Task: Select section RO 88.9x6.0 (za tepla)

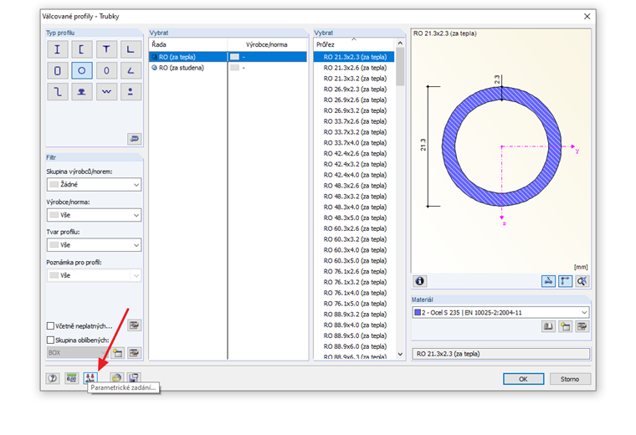Action: point(355,346)
